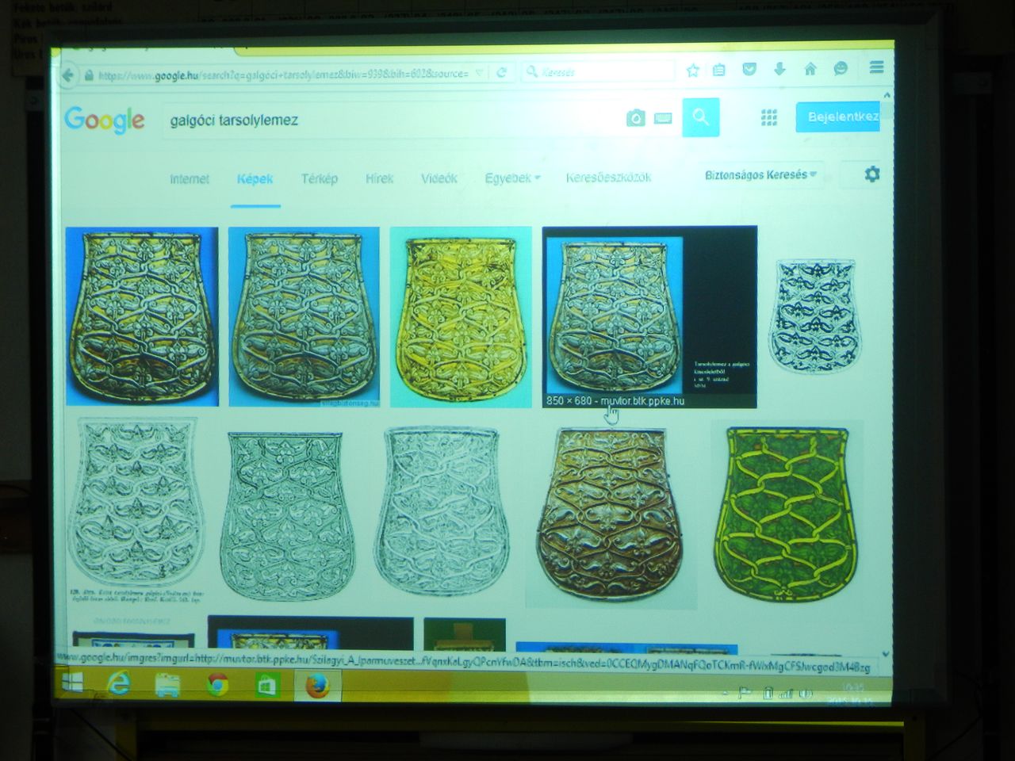Open second grey sketch thumbnail in second row
1015x761 pixels.
point(287,516)
